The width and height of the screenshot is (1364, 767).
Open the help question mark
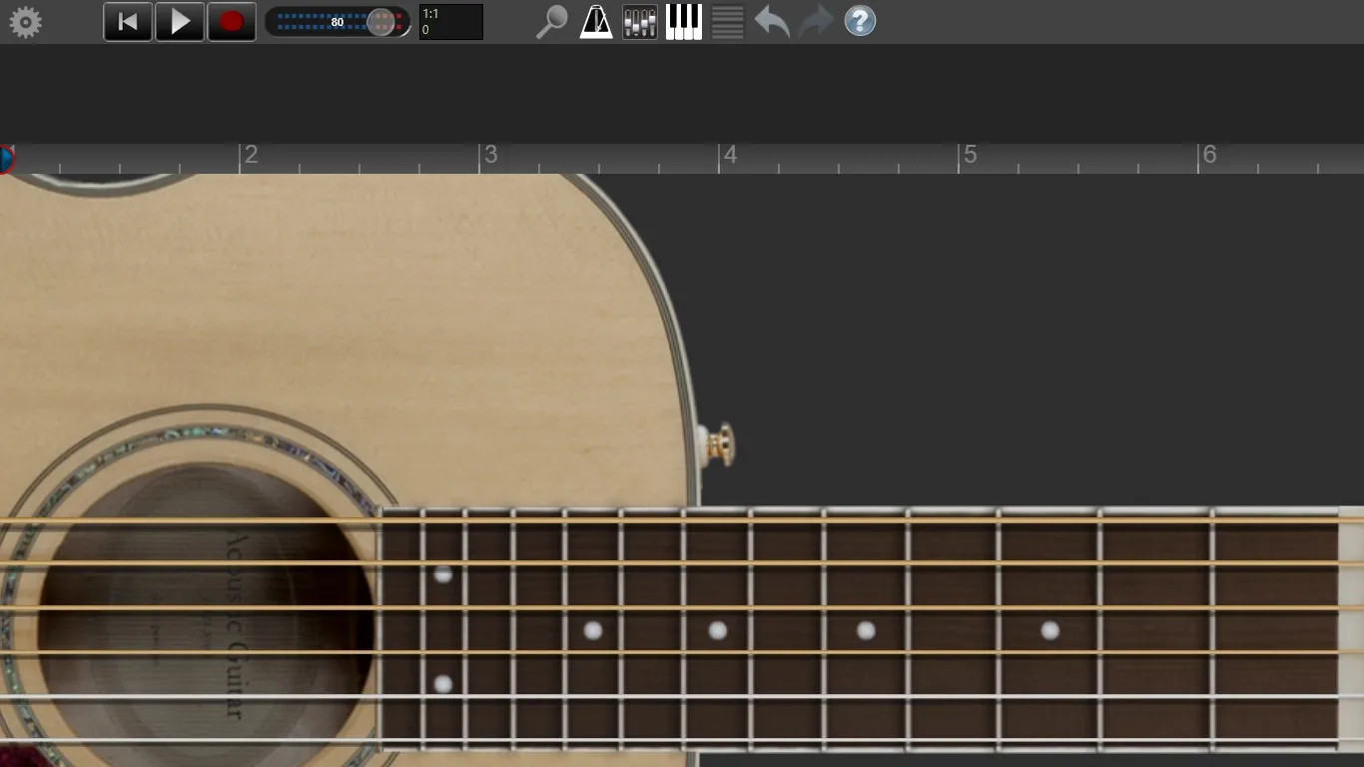860,21
